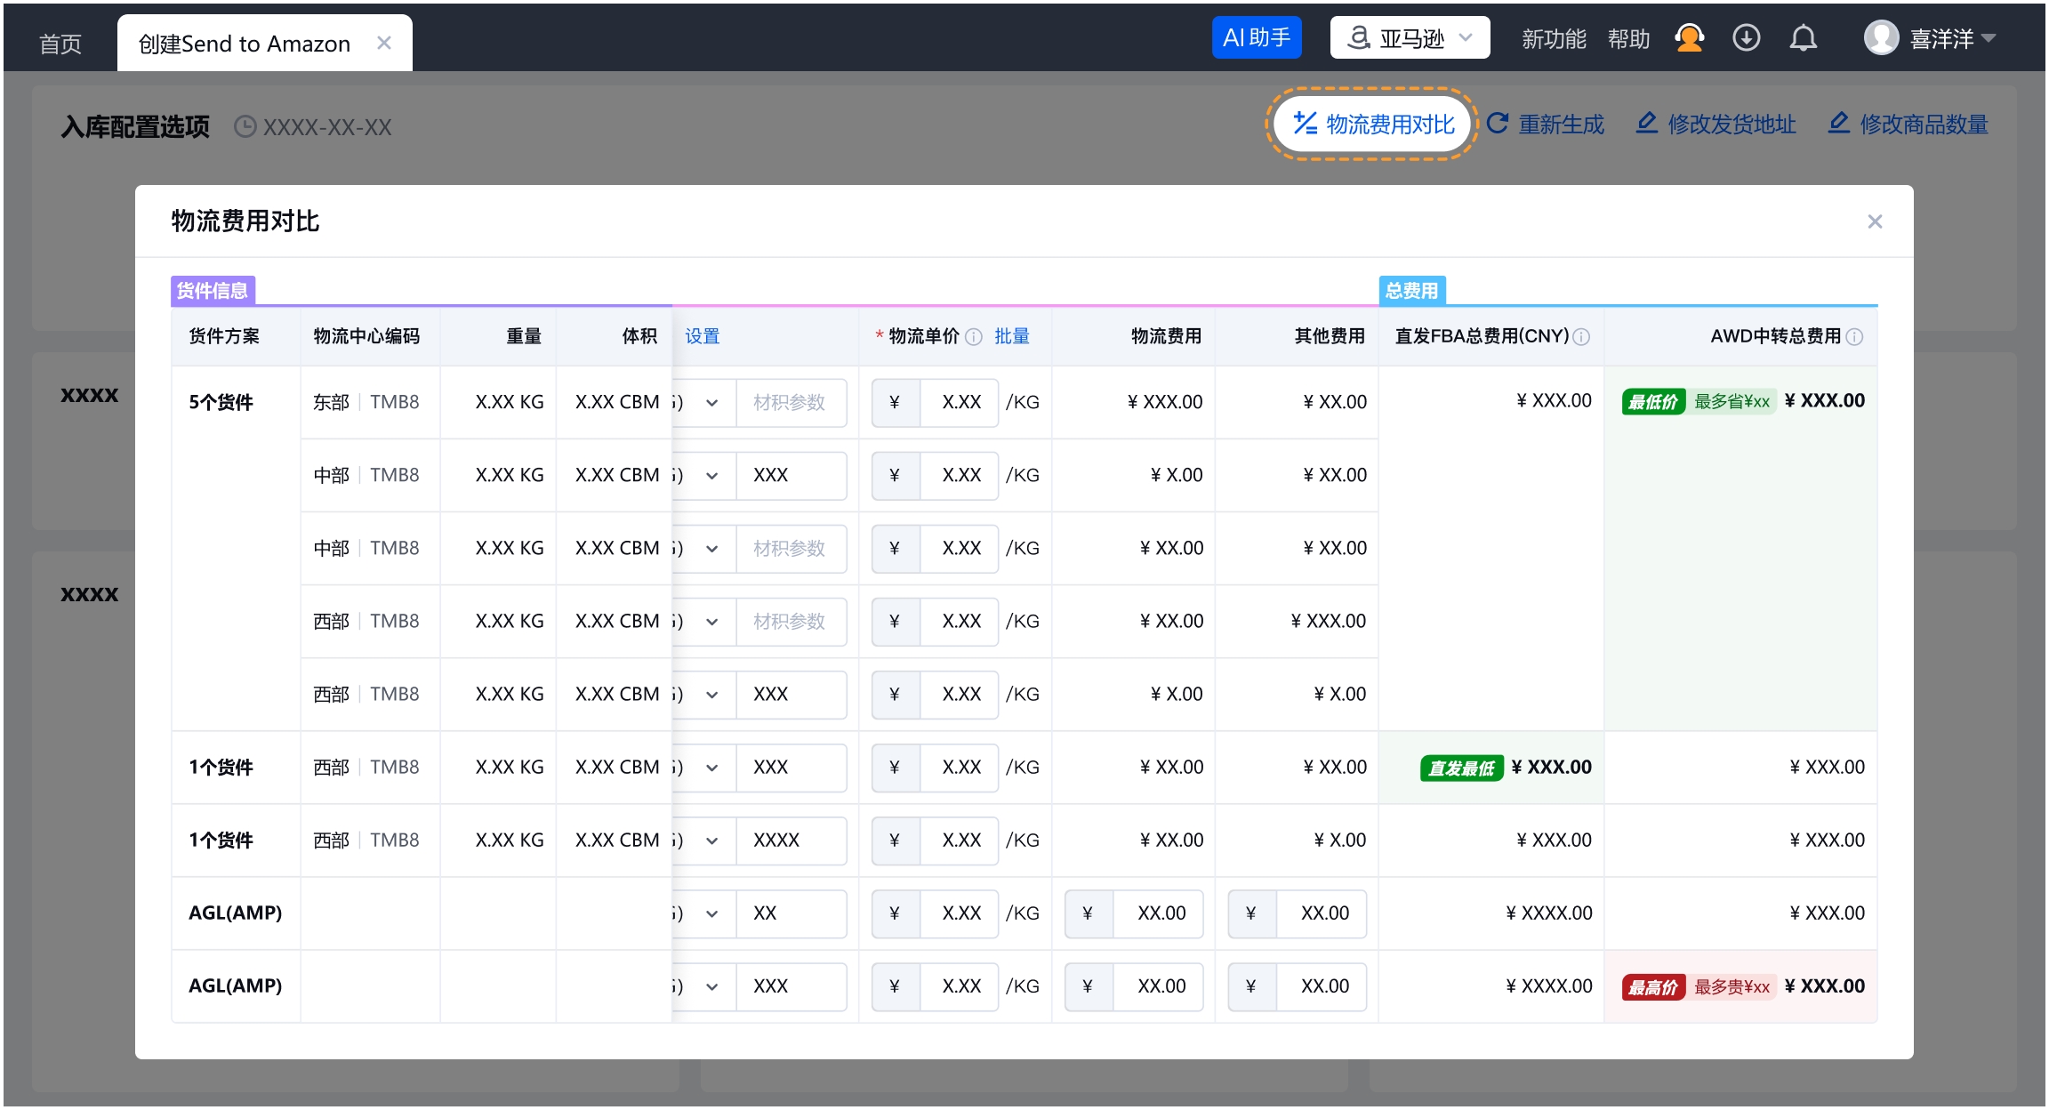
Task: Switch to the 首页 tab
Action: pyautogui.click(x=60, y=44)
